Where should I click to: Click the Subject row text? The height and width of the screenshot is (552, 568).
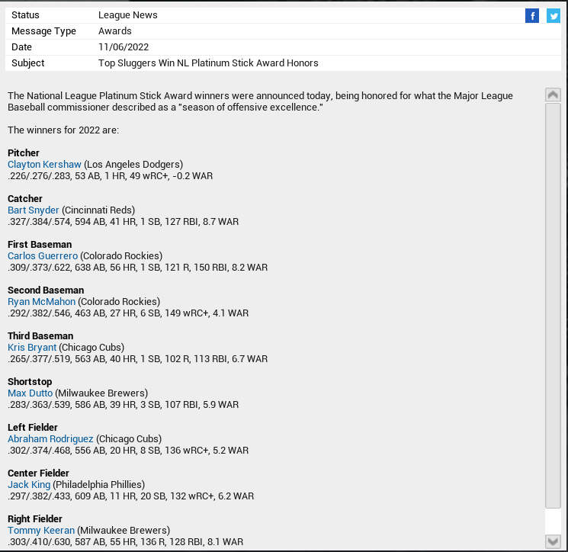tap(208, 63)
